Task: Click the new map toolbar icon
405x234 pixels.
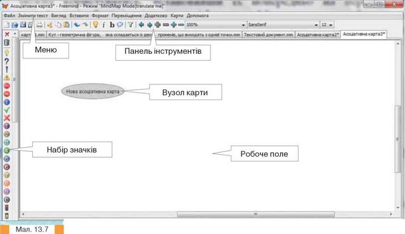Action: point(6,25)
